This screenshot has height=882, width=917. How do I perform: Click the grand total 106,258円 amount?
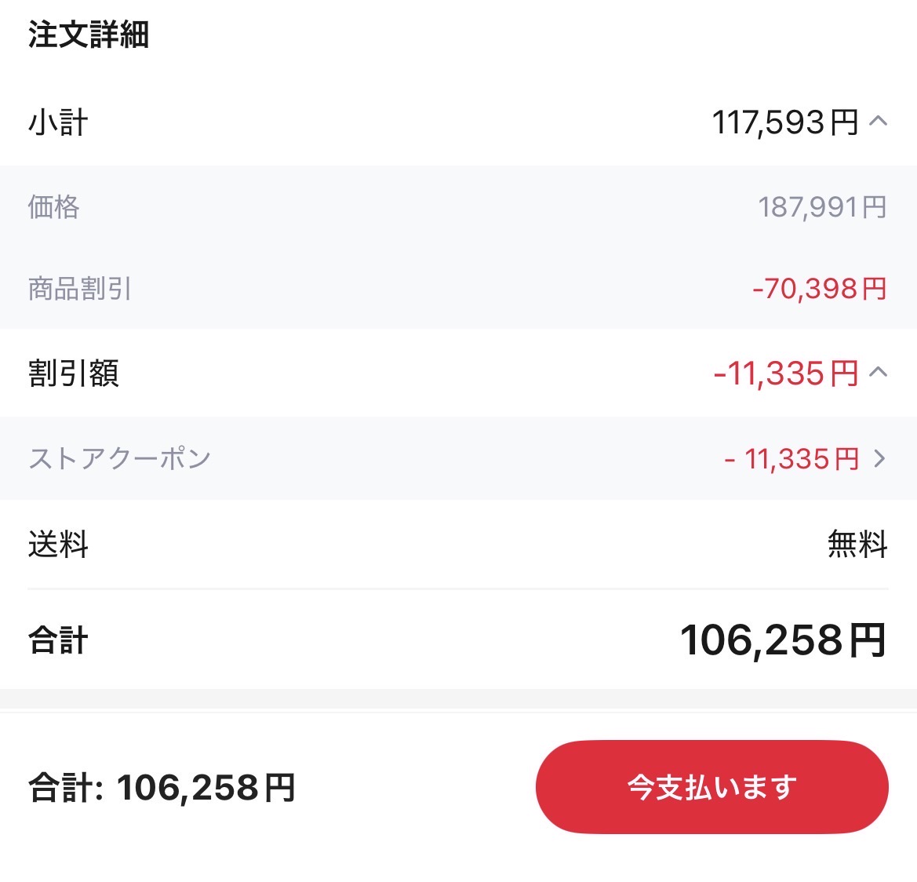coord(782,641)
